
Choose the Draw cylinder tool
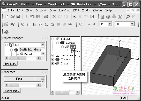(x=29, y=24)
